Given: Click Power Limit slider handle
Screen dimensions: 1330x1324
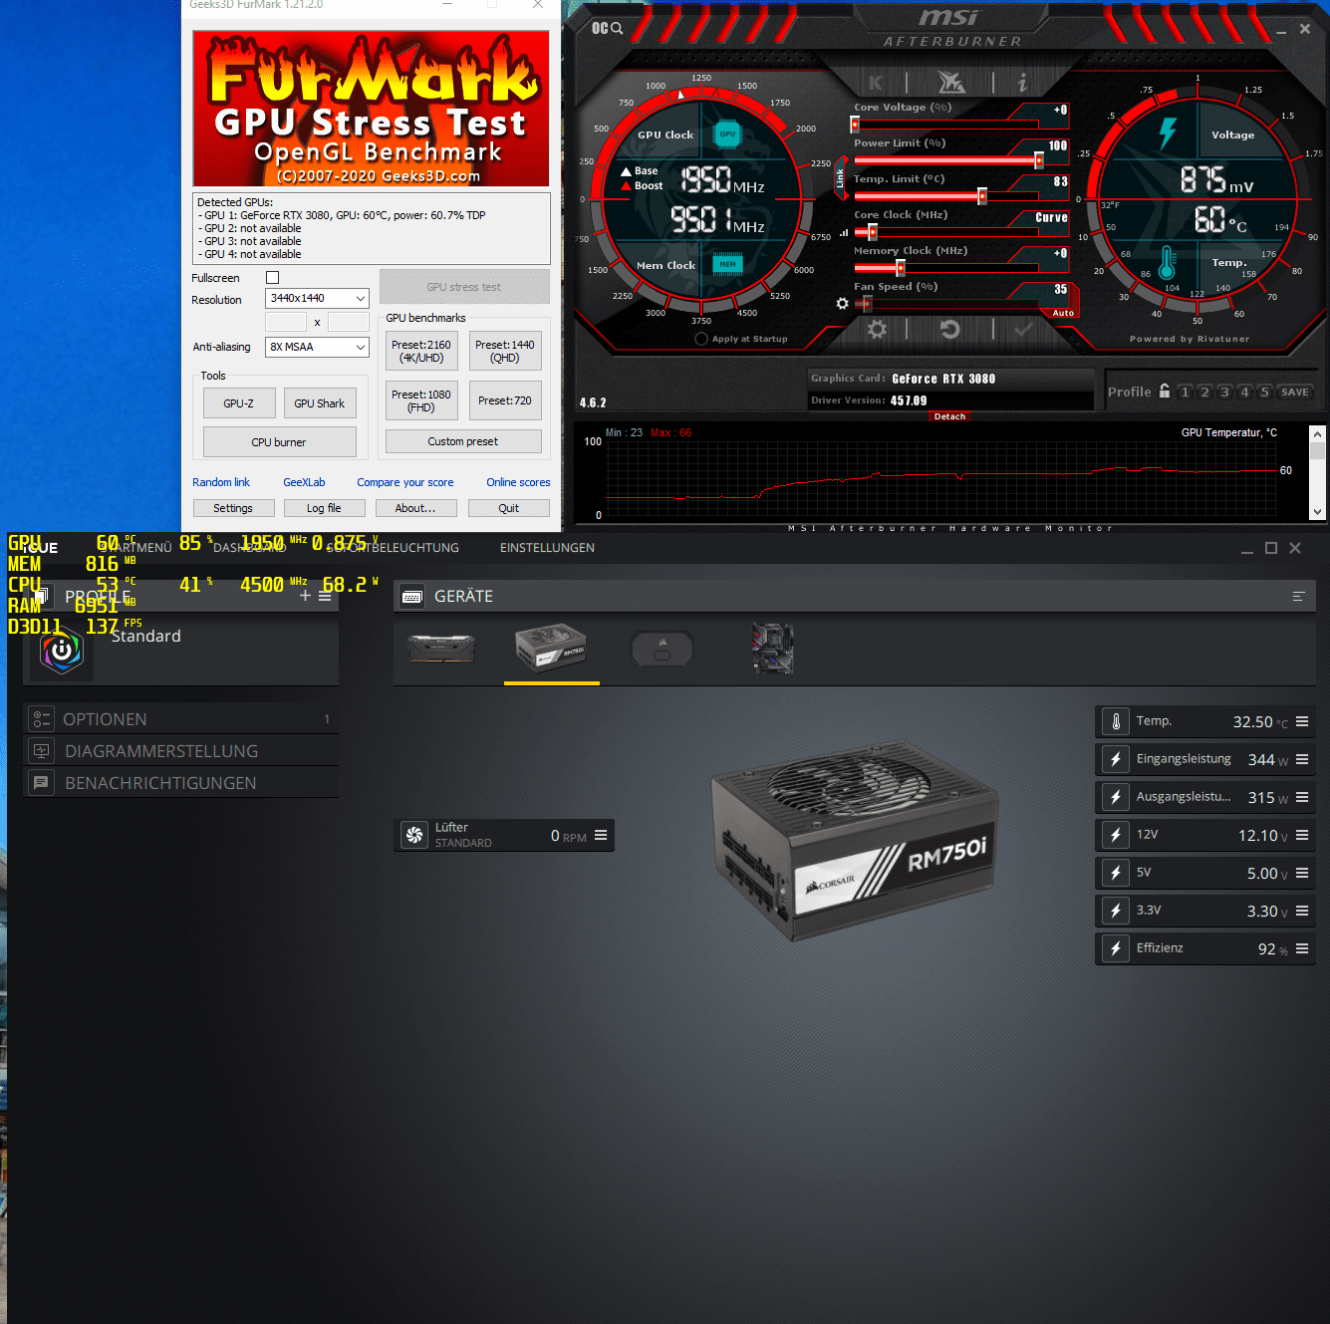Looking at the screenshot, I should point(1039,160).
